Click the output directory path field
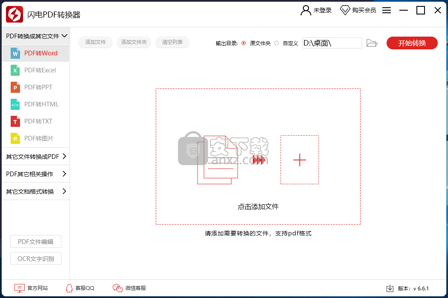 click(332, 43)
